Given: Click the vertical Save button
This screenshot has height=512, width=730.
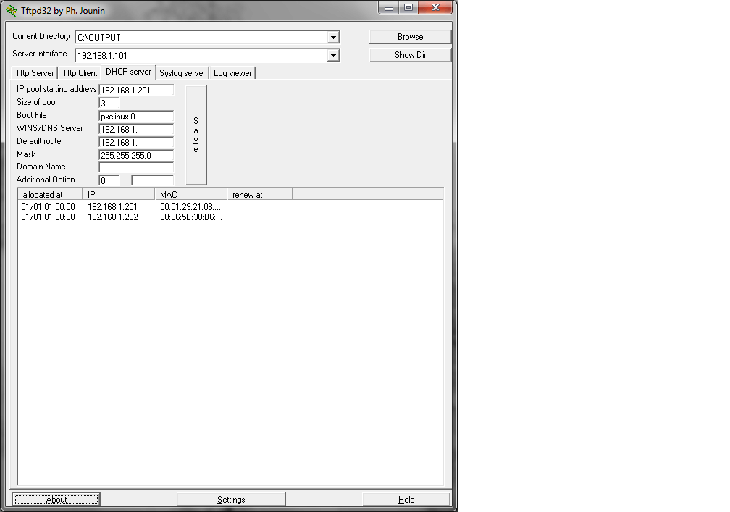Looking at the screenshot, I should click(x=196, y=135).
